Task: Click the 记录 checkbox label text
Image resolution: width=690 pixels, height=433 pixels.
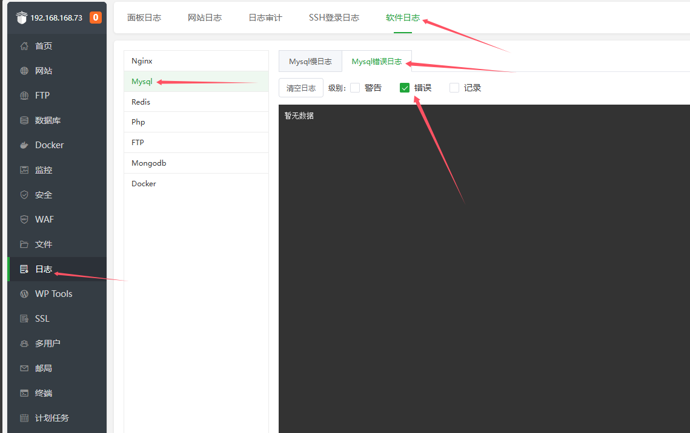Action: point(473,88)
